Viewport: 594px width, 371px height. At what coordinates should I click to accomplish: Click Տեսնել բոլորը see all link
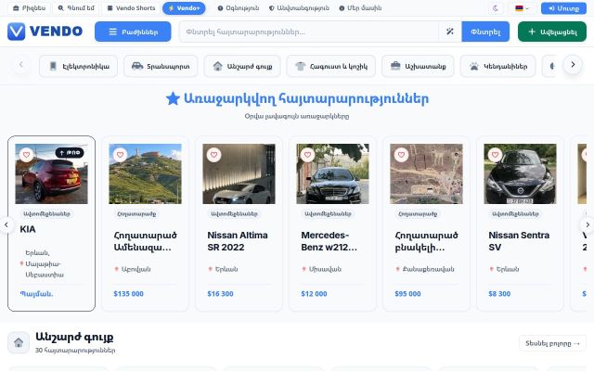553,343
